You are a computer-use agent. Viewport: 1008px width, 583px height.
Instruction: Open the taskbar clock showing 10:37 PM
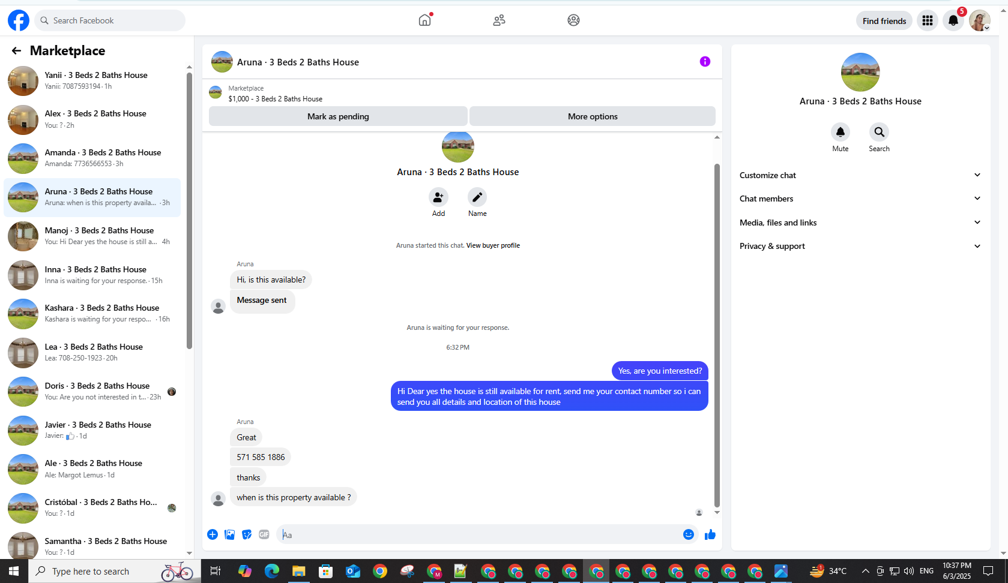pos(956,571)
